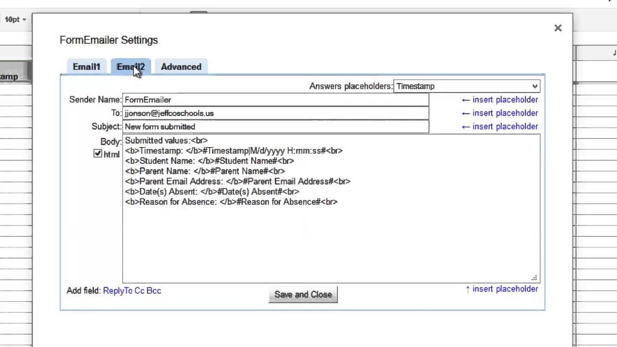Viewport: 617px width, 347px height.
Task: Insert placeholder into Sender Name
Action: pyautogui.click(x=499, y=100)
